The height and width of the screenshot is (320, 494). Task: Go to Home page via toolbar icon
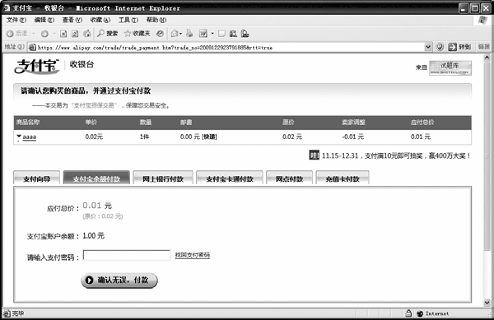click(87, 34)
